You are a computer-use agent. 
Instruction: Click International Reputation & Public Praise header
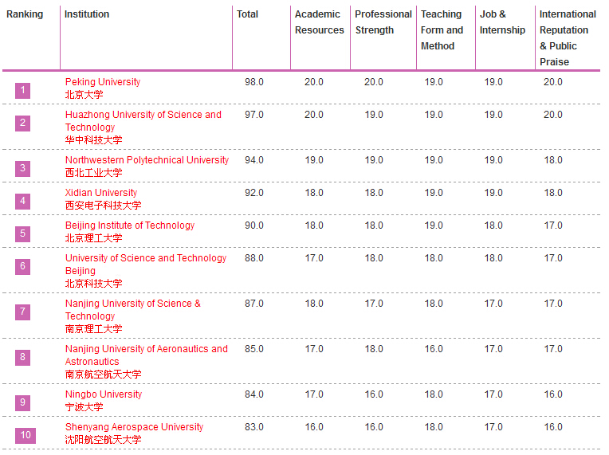(568, 38)
